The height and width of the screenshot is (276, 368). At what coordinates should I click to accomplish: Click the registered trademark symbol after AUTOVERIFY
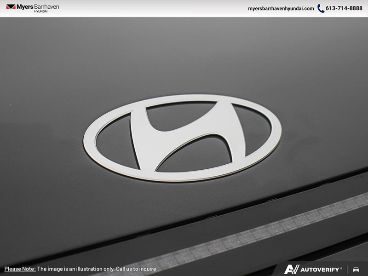pos(341,267)
